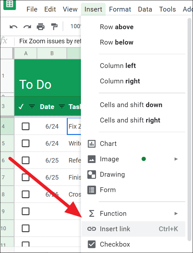
Task: Toggle the checkbox for the 6/25 row 6
Action: (26, 160)
